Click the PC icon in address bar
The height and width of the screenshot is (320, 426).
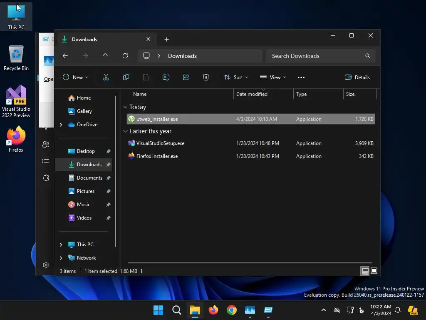[146, 56]
